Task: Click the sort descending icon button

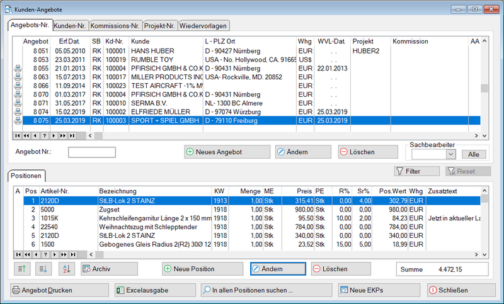Action: coord(44,269)
